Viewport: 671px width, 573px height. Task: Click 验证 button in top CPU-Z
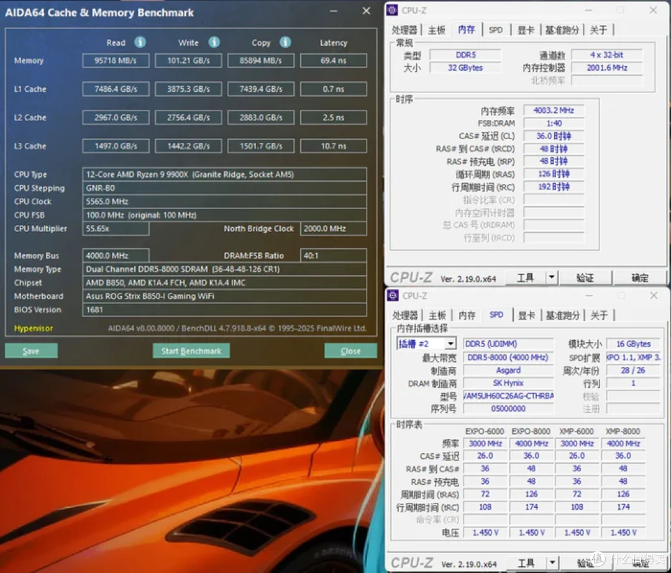585,277
